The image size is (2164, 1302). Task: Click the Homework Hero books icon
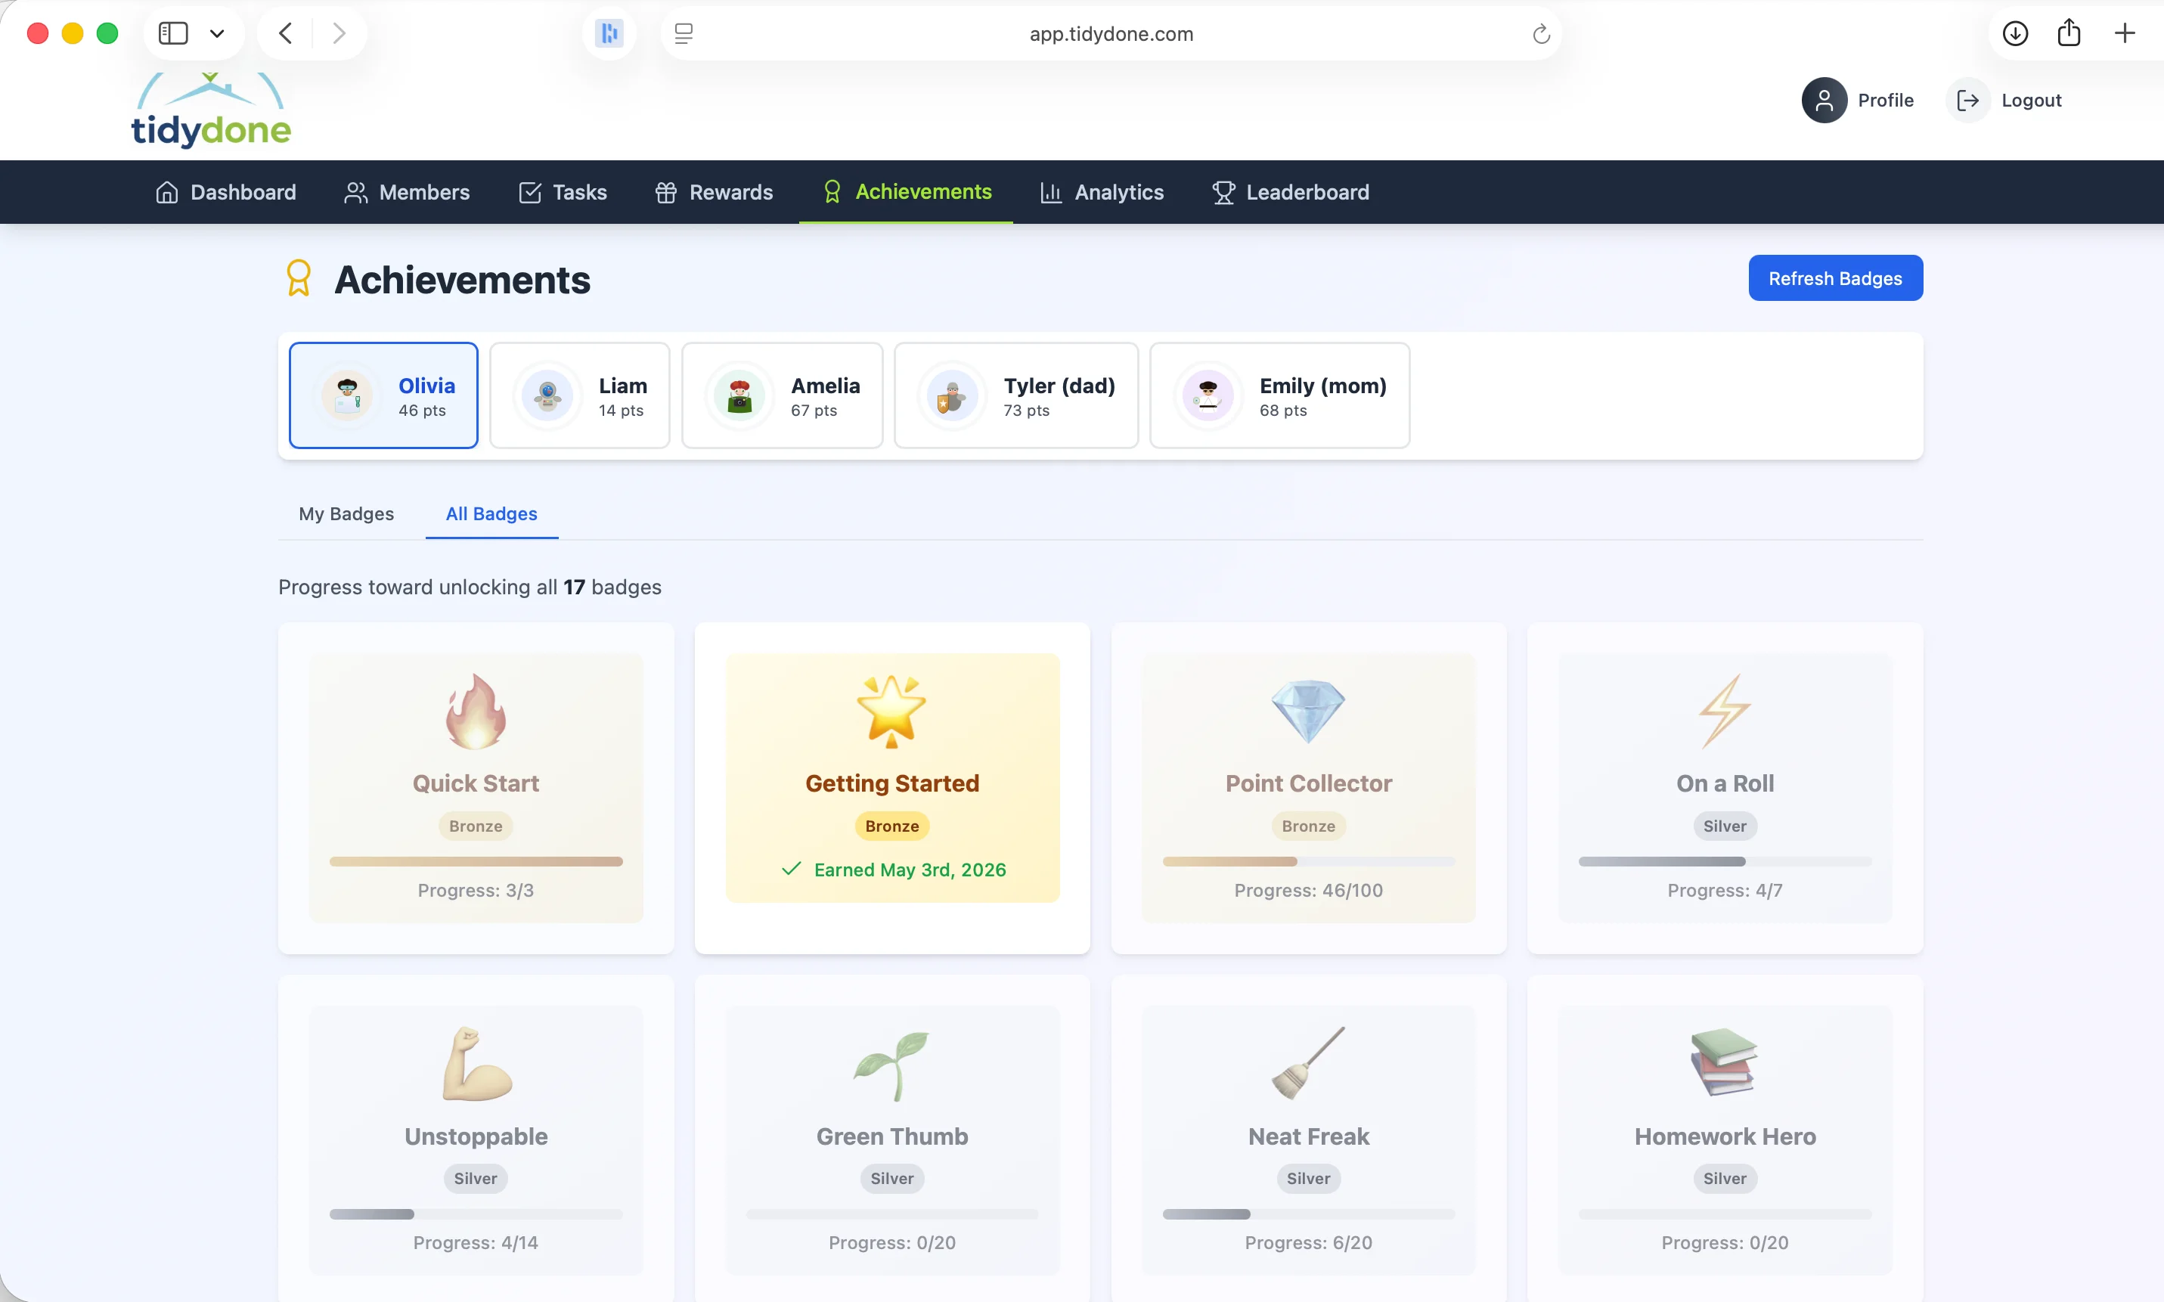pos(1724,1062)
